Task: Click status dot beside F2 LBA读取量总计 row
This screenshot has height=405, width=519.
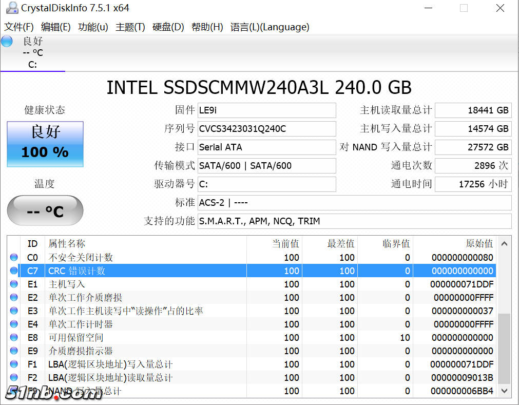Action: pos(14,377)
